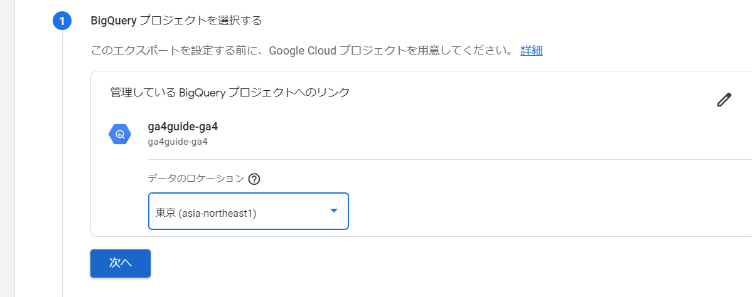Click the blue BigQuery hexagon icon
The height and width of the screenshot is (297, 752).
coord(119,134)
